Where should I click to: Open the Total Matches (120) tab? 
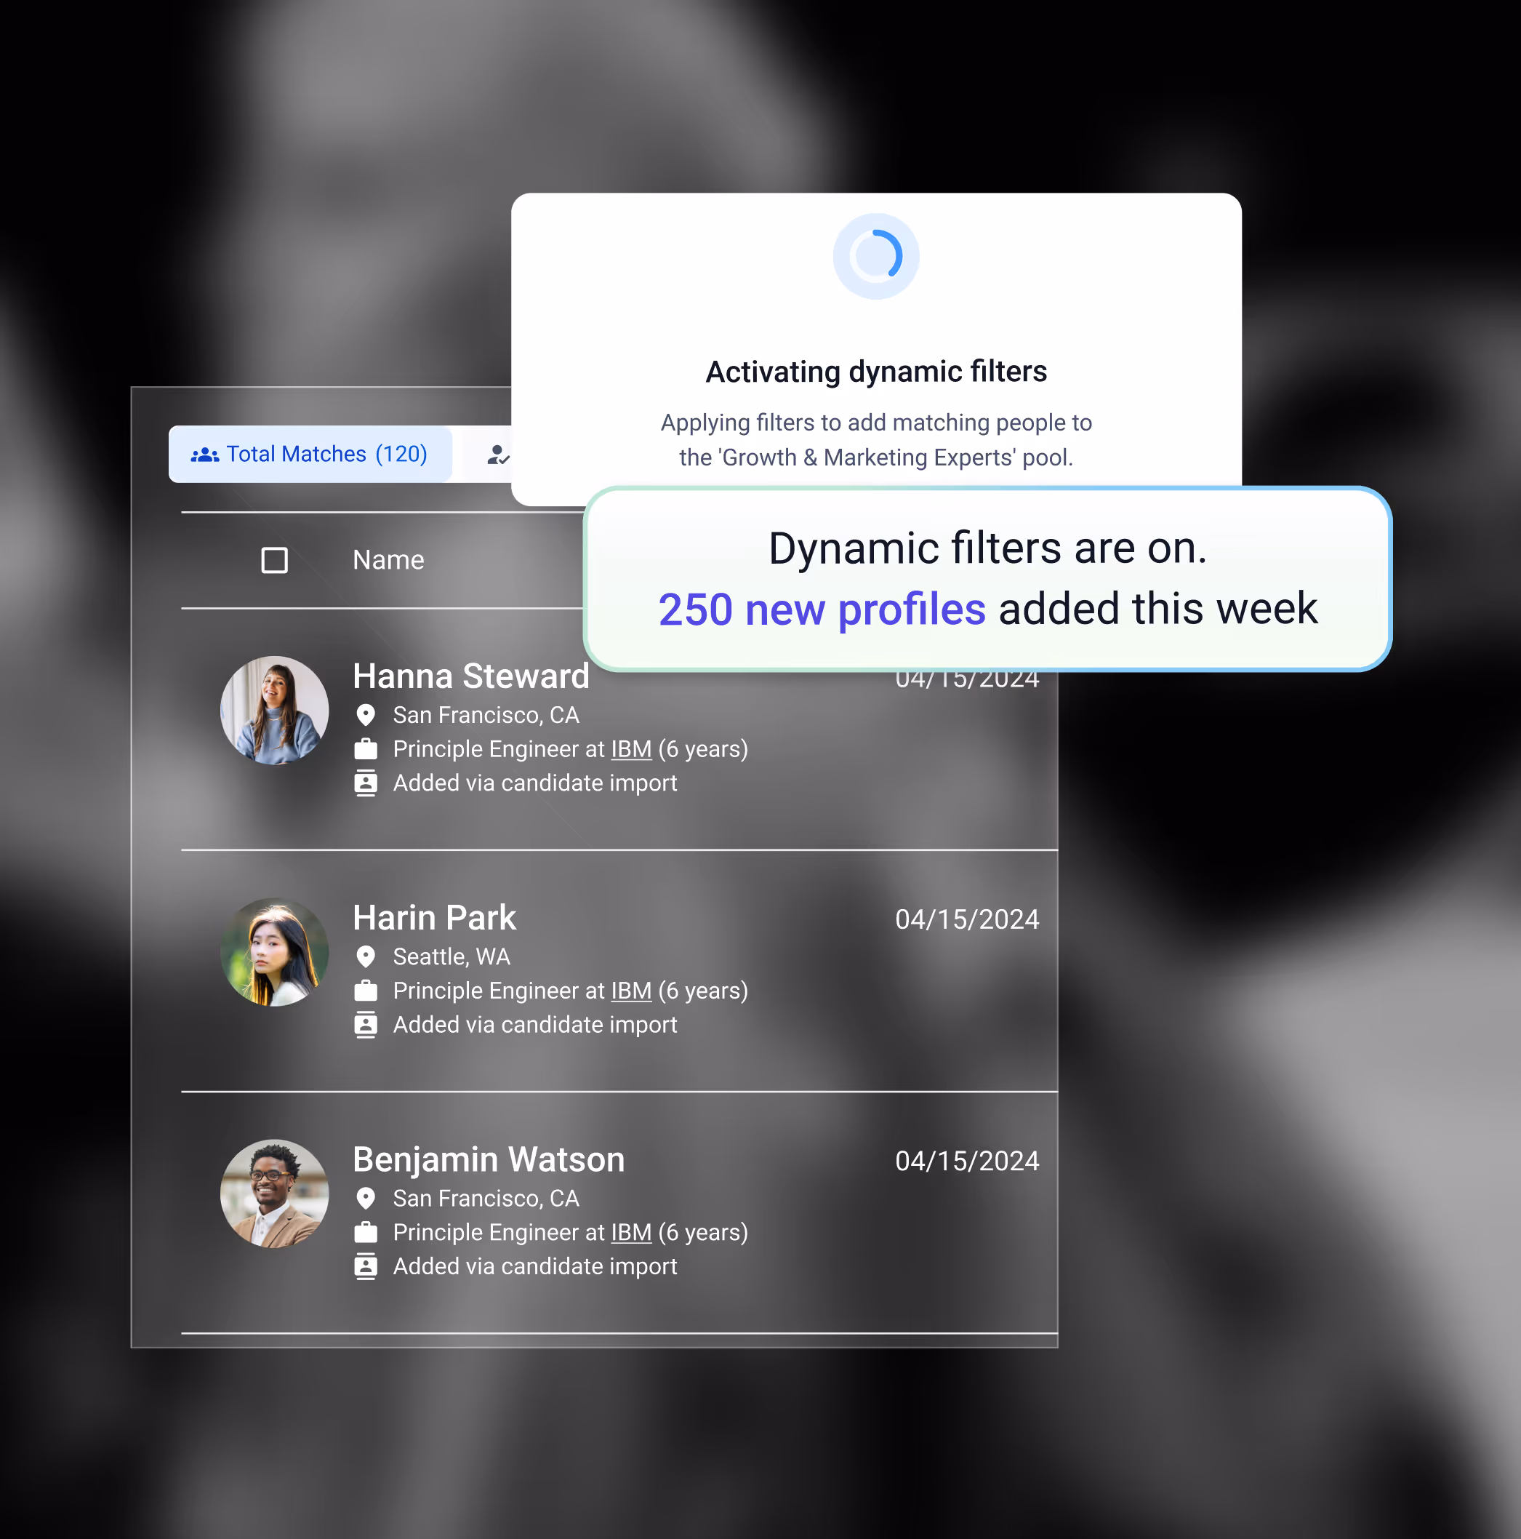(x=310, y=454)
